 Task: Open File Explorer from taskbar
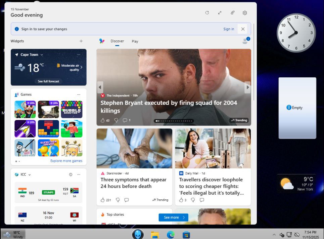coord(154,235)
